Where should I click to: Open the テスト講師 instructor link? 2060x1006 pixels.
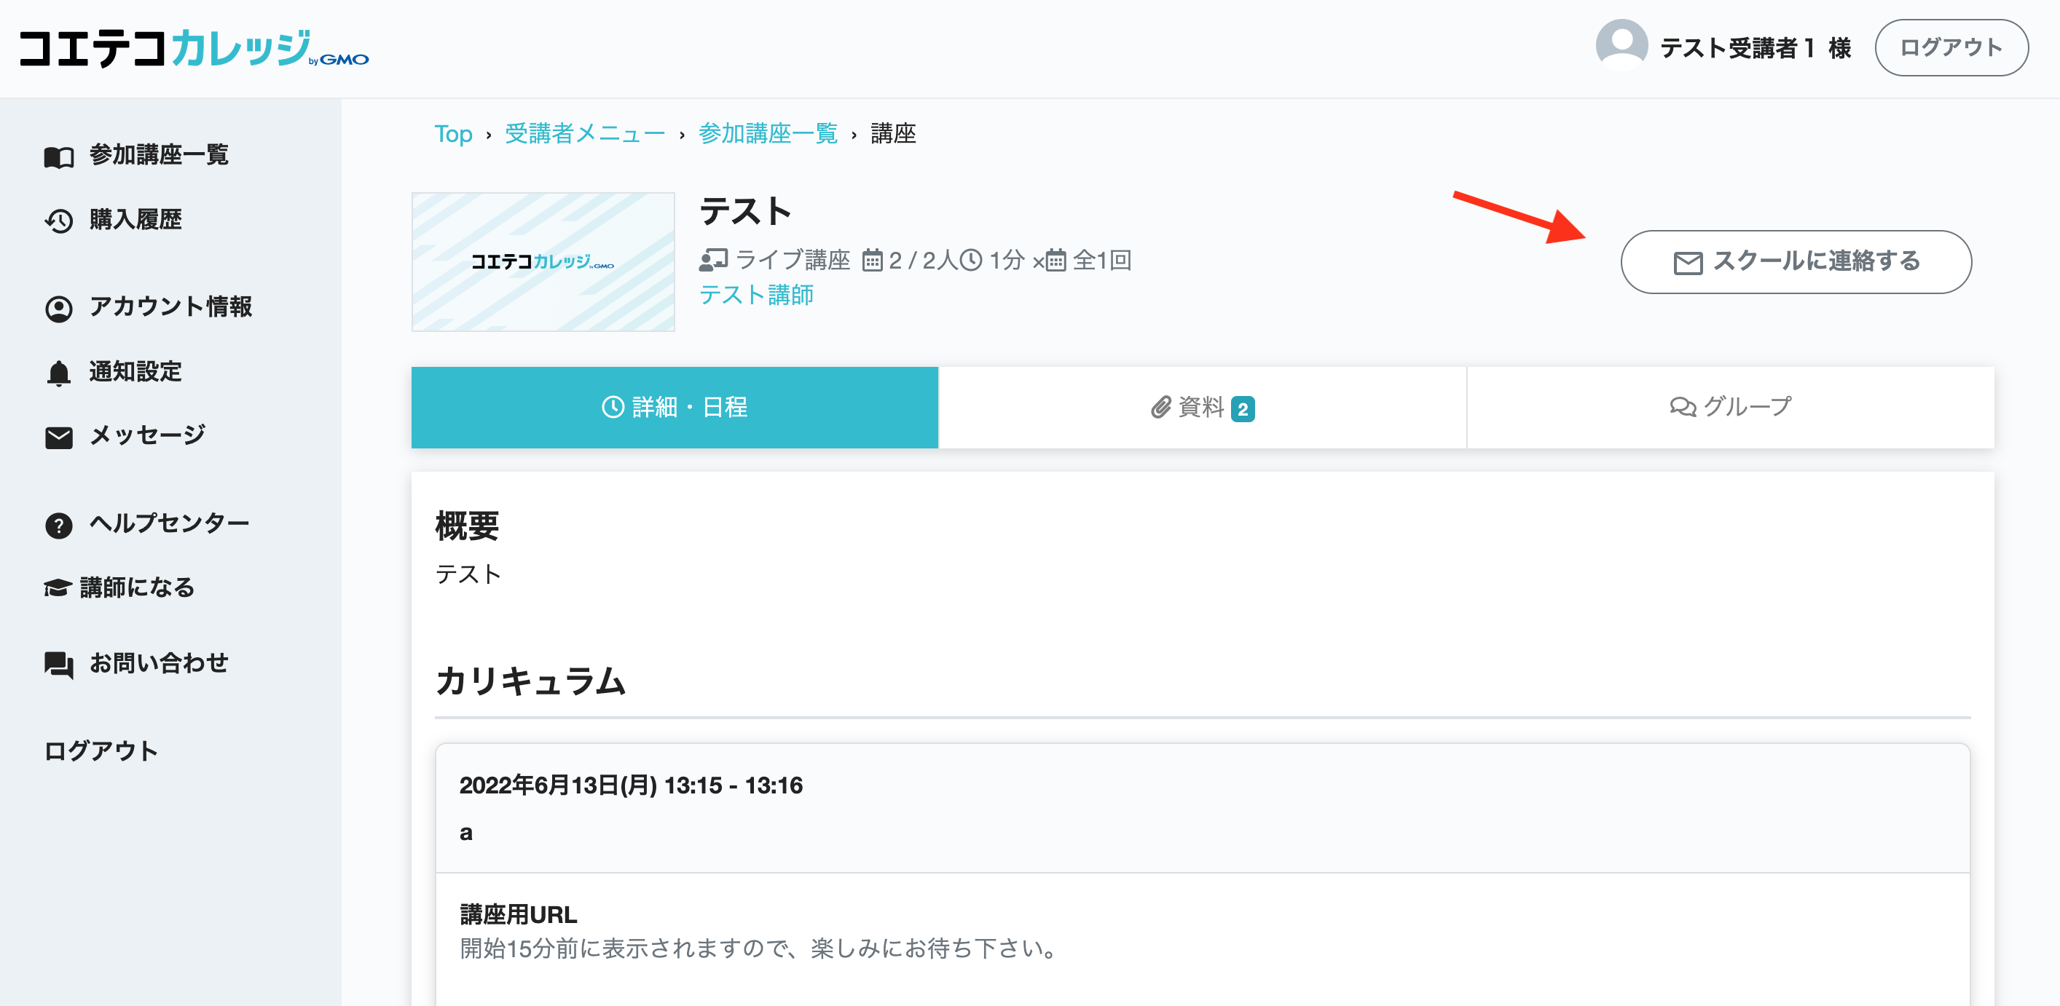coord(757,295)
